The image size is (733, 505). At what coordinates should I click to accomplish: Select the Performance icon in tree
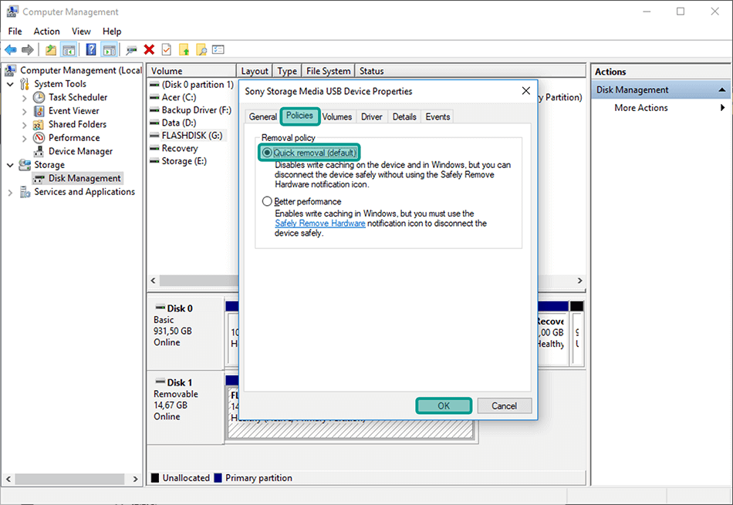coord(39,138)
